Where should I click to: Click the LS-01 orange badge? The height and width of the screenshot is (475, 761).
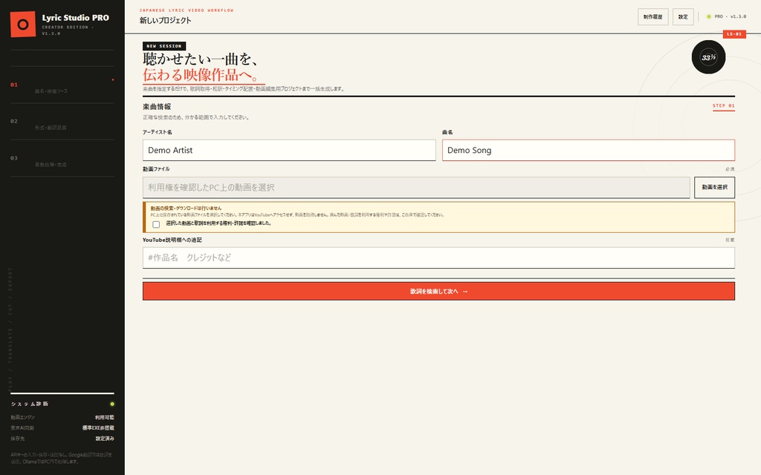click(x=734, y=34)
